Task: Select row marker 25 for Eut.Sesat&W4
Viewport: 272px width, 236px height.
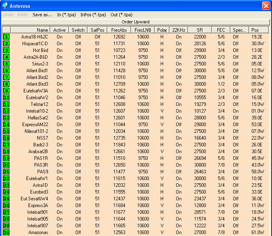Action: point(6,199)
